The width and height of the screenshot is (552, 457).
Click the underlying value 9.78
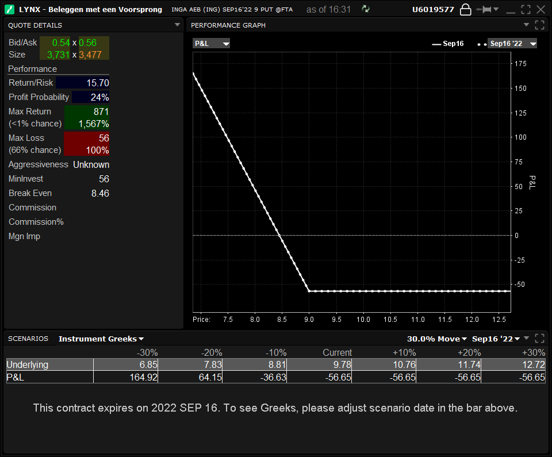(343, 364)
